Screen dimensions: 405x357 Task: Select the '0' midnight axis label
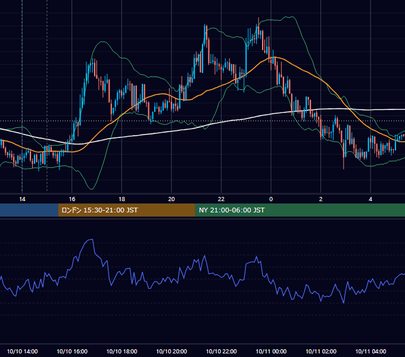click(271, 199)
